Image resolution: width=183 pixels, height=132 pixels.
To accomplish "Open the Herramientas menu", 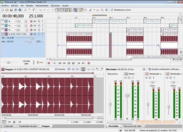I will pyautogui.click(x=42, y=5).
